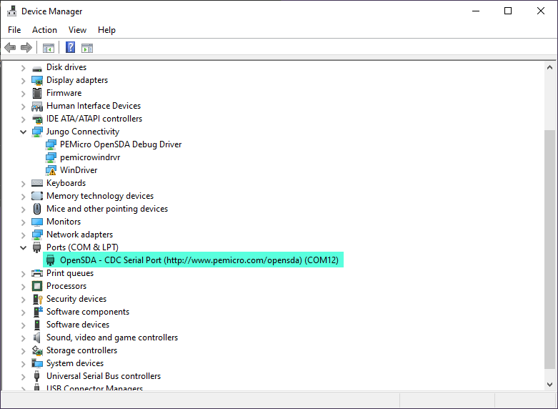Viewport: 558px width, 409px height.
Task: Expand the Processors node
Action: tap(23, 287)
